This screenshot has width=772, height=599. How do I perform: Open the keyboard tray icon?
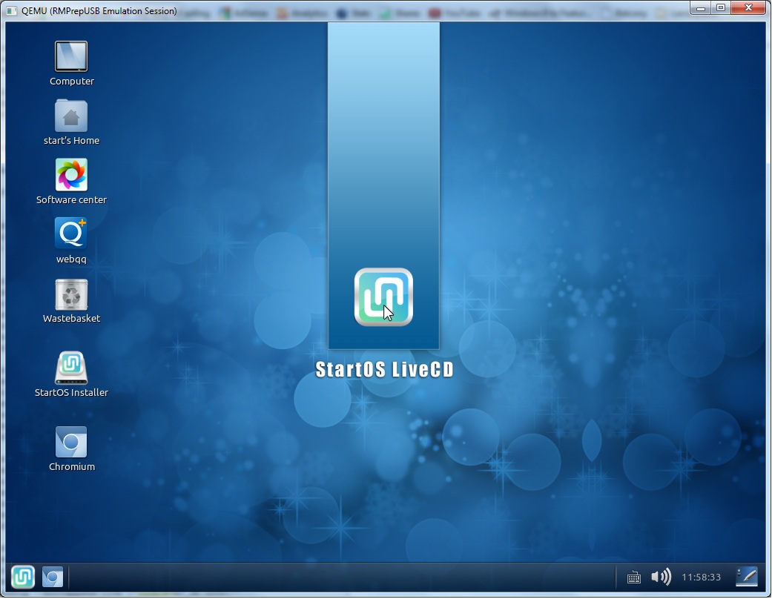634,577
